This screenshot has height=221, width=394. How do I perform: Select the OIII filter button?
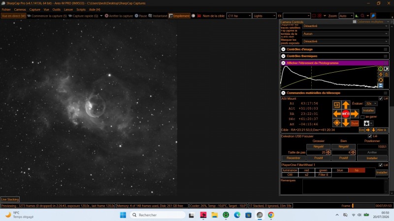[290, 175]
